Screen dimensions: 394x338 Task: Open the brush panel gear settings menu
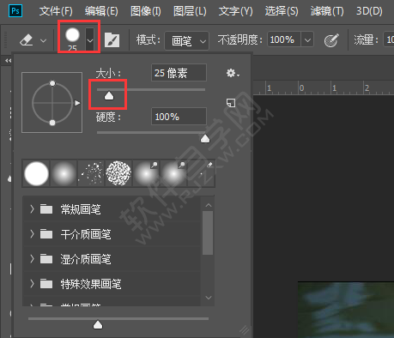233,73
